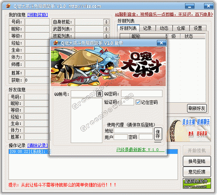The image size is (217, 195).
Task: Open the 星语绿色软件 banner button
Action: pos(197,183)
